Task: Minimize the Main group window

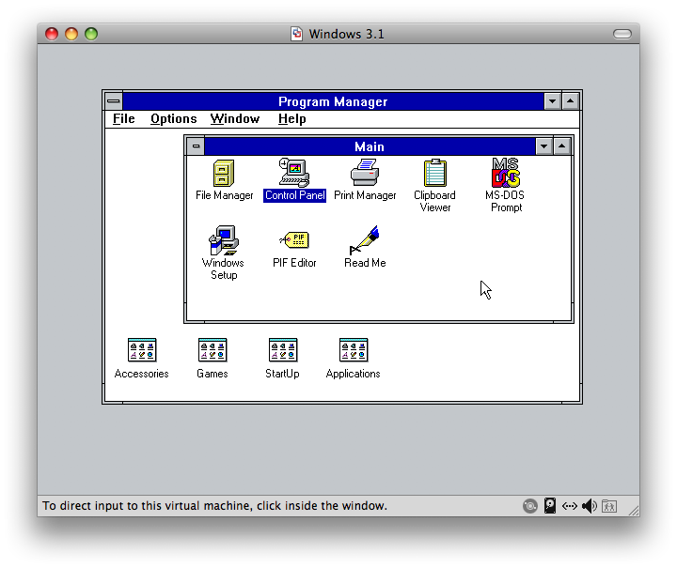Action: (x=544, y=146)
